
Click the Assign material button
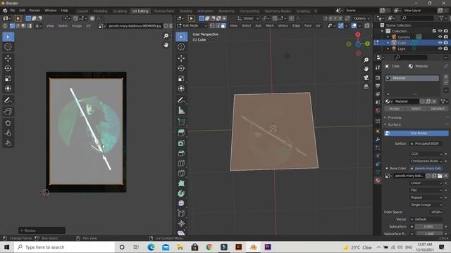pos(395,109)
